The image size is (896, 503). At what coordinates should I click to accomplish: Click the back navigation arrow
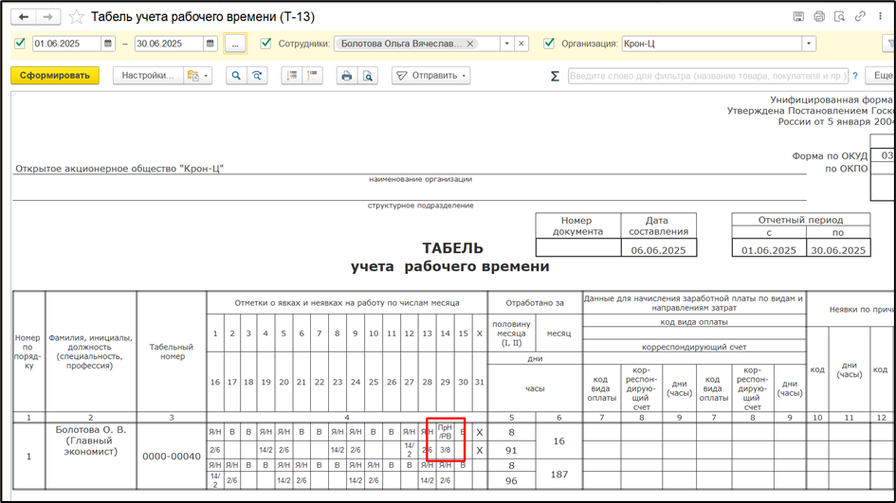(24, 17)
